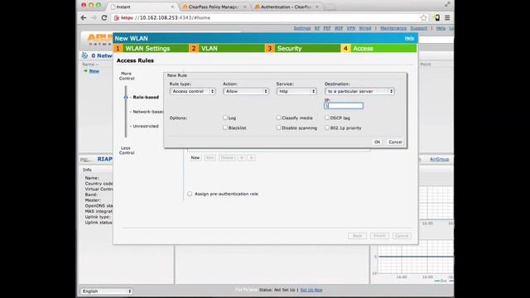Open the Chrome menu hamburger icon
Image resolution: width=530 pixels, height=298 pixels.
click(x=447, y=18)
